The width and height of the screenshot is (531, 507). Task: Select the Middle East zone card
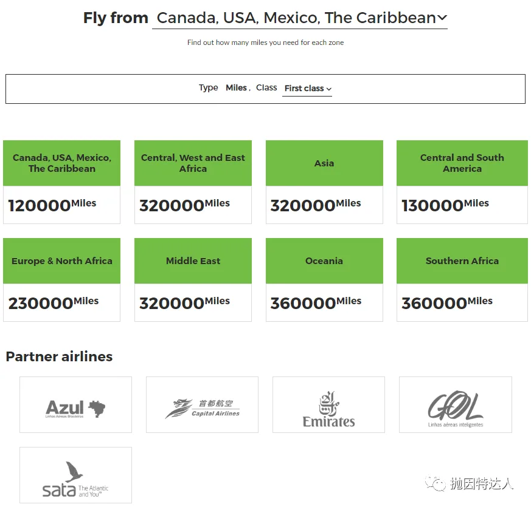coord(193,279)
